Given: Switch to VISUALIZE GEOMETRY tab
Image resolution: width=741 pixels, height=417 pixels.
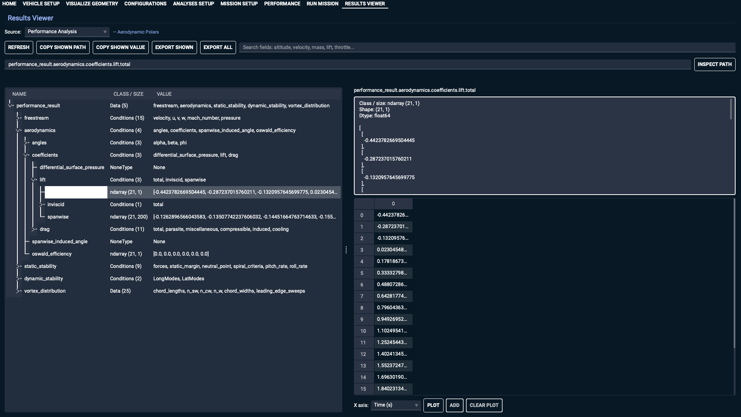Looking at the screenshot, I should (x=92, y=3).
